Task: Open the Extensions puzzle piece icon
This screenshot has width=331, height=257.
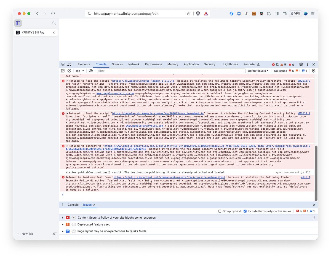Action: [269, 14]
